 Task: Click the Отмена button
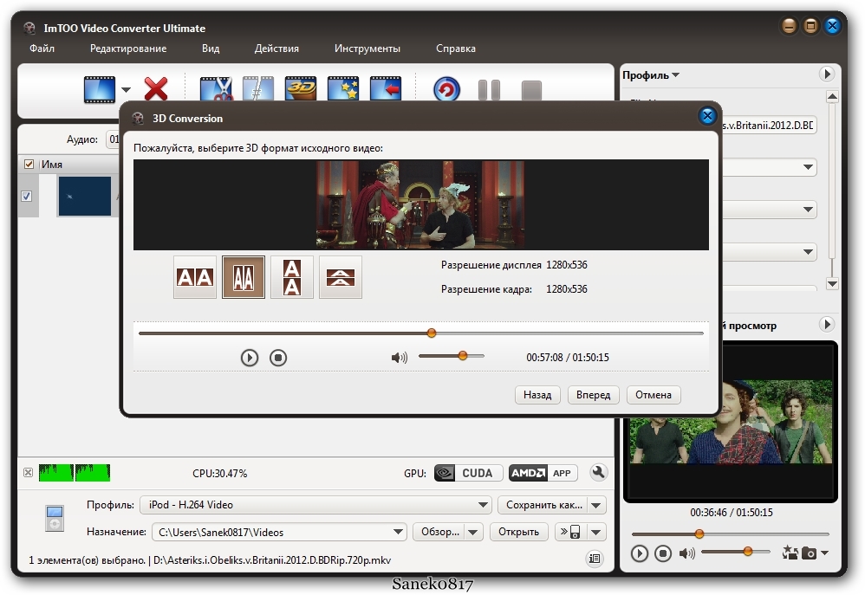click(653, 395)
